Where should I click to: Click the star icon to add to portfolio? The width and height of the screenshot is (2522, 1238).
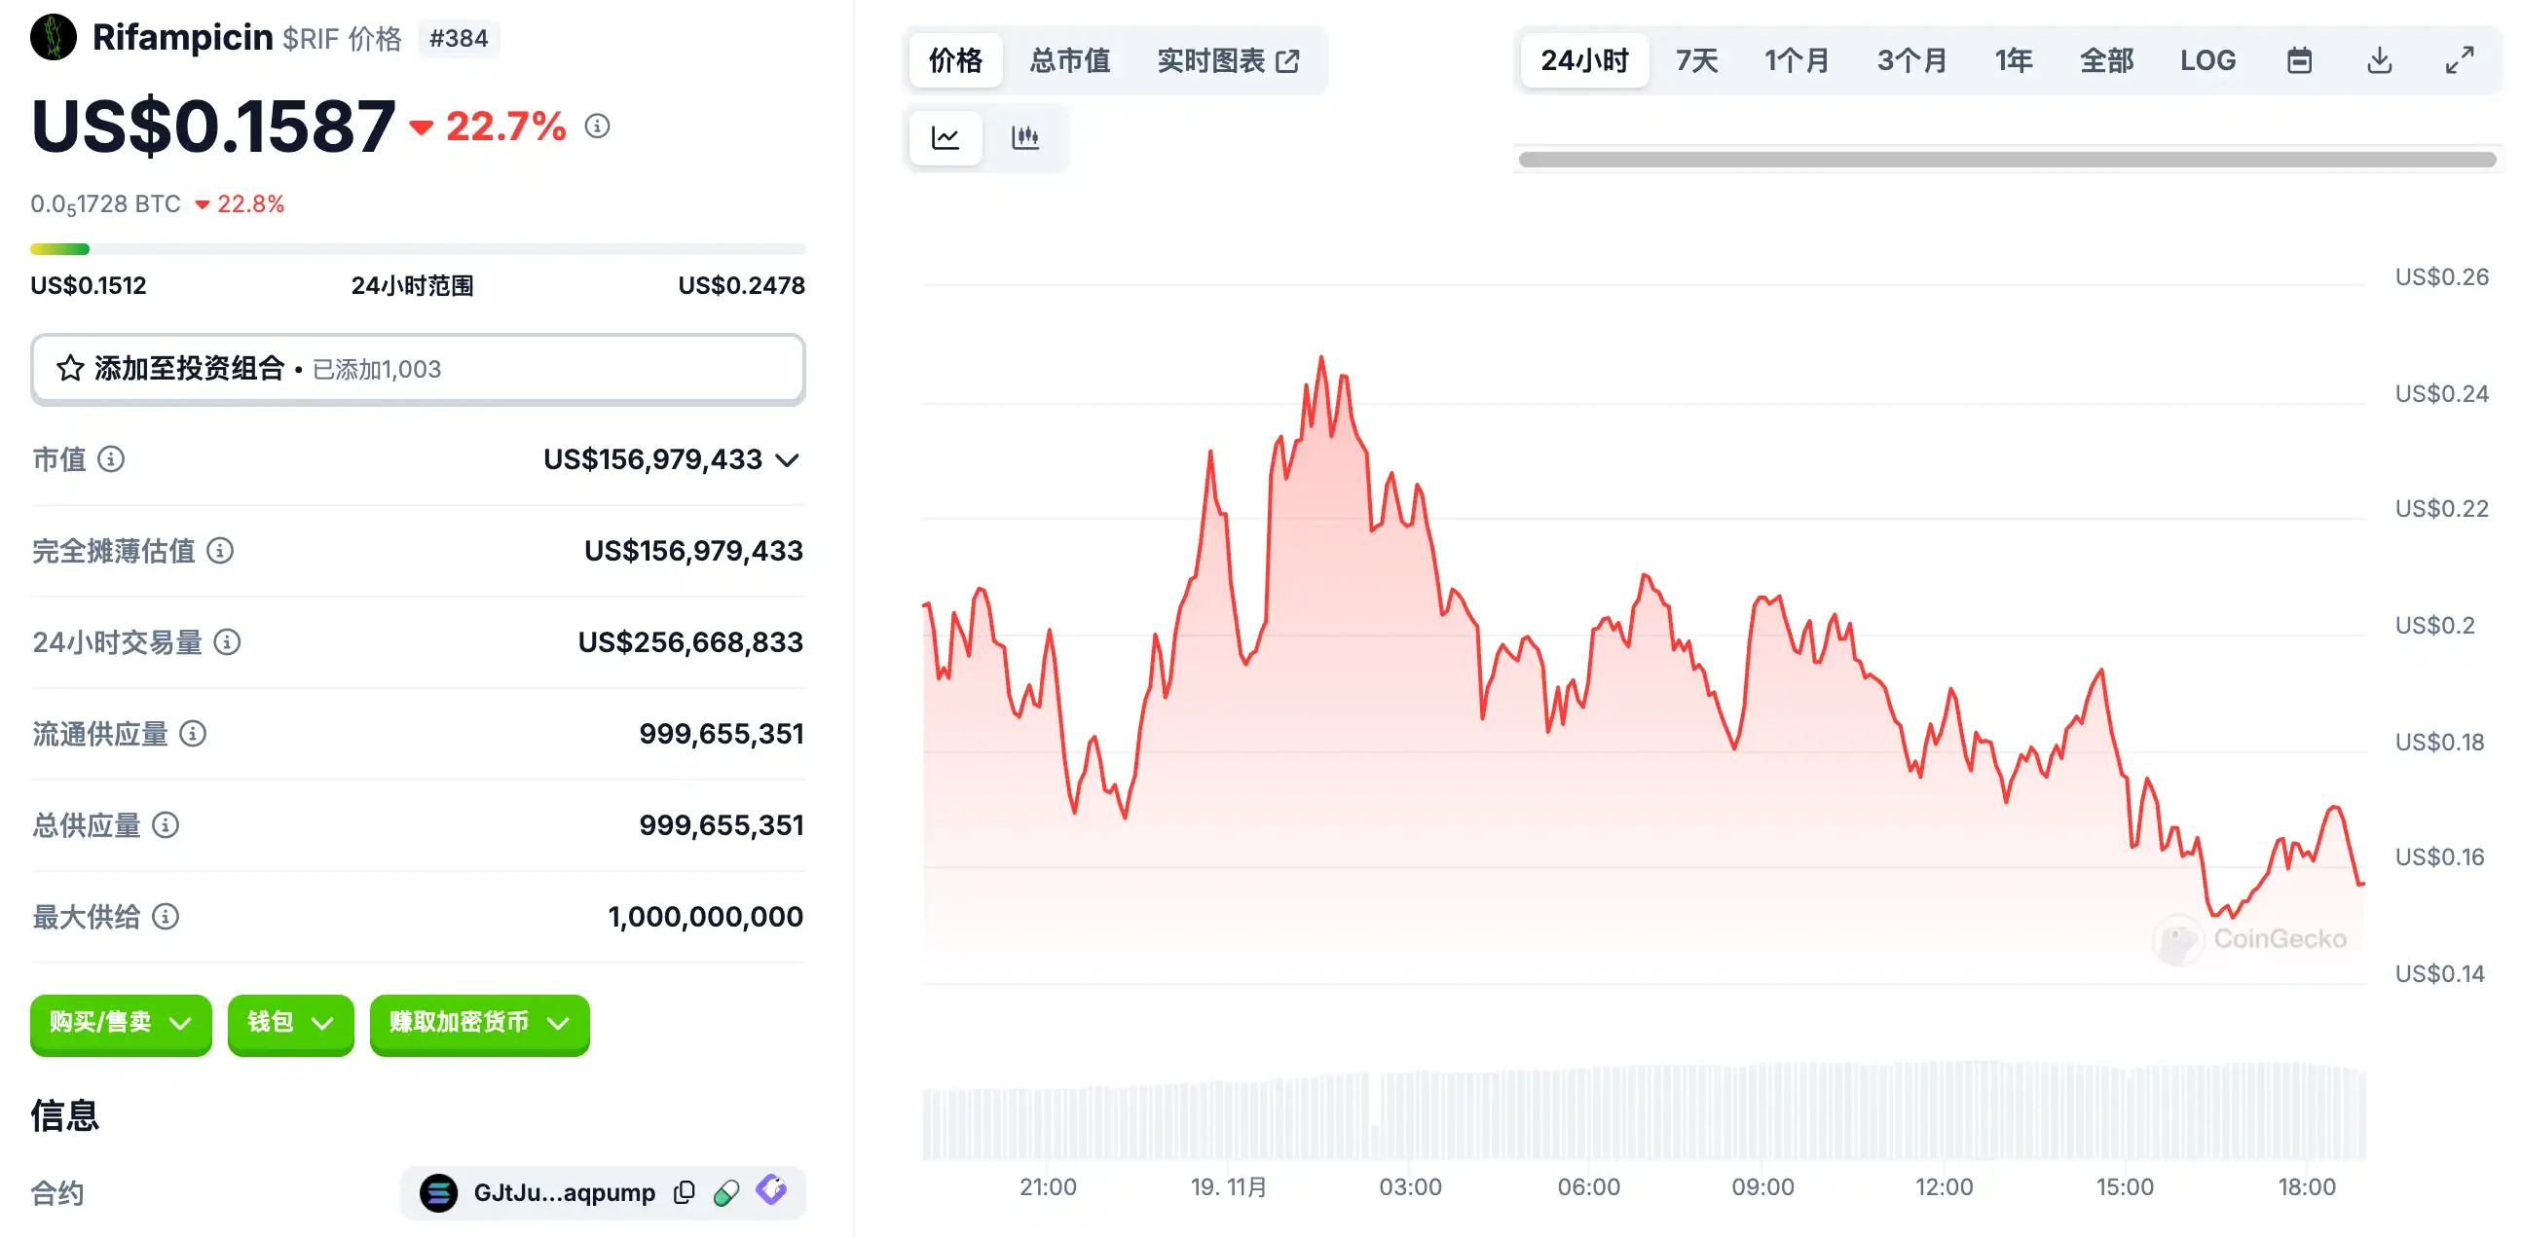tap(70, 369)
